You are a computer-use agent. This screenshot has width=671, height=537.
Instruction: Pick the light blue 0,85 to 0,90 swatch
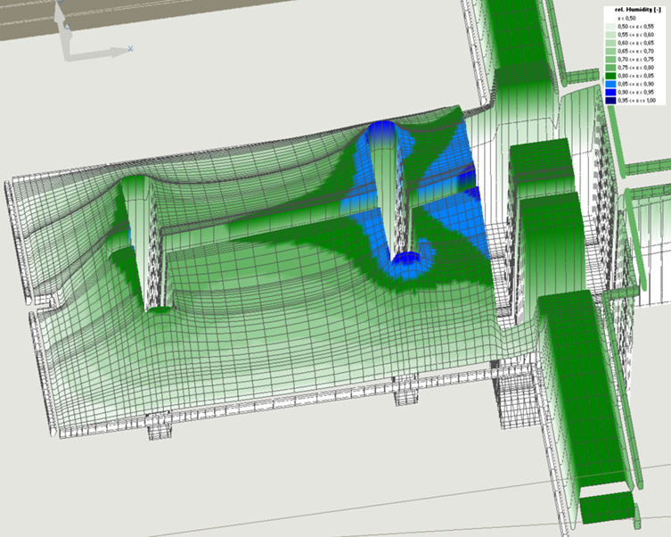(x=610, y=84)
